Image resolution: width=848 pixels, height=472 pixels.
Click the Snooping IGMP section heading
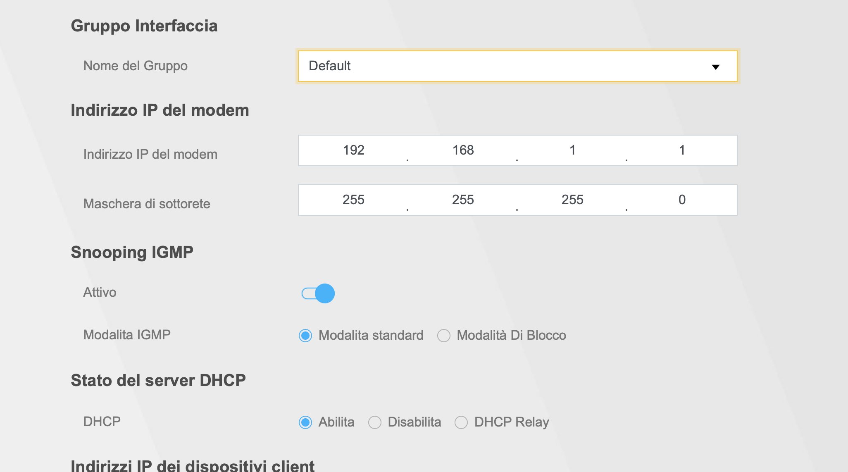coord(132,252)
